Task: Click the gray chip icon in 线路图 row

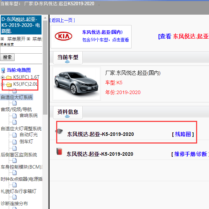Action: 59,131
